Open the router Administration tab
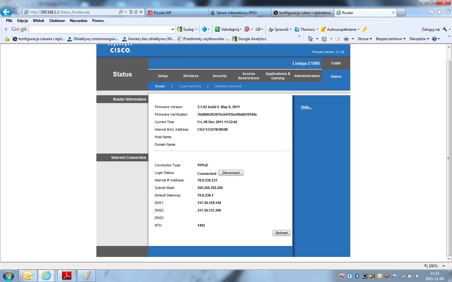The height and width of the screenshot is (282, 452). pyautogui.click(x=307, y=76)
